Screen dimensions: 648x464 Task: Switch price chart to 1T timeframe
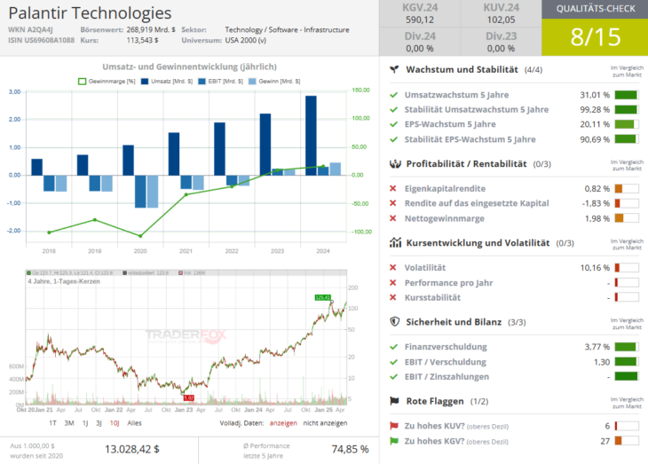coord(52,423)
